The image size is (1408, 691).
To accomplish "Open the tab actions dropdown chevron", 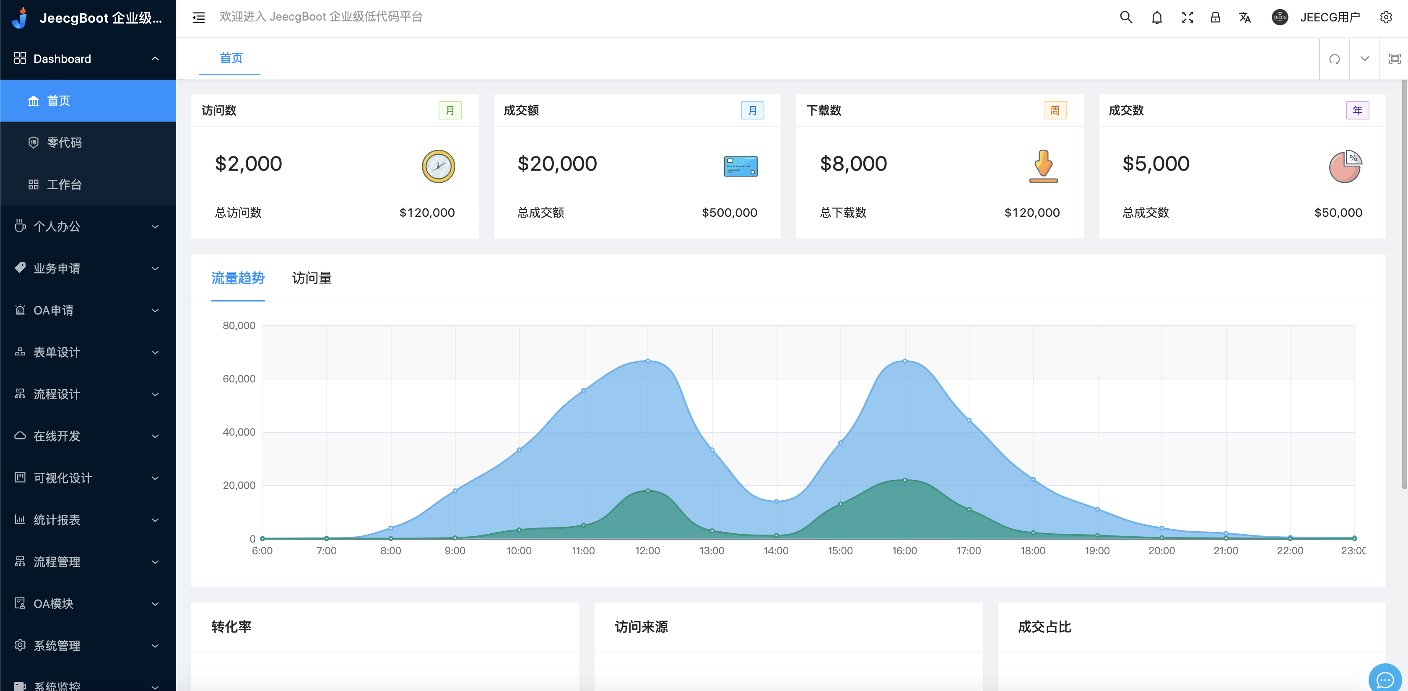I will tap(1364, 59).
